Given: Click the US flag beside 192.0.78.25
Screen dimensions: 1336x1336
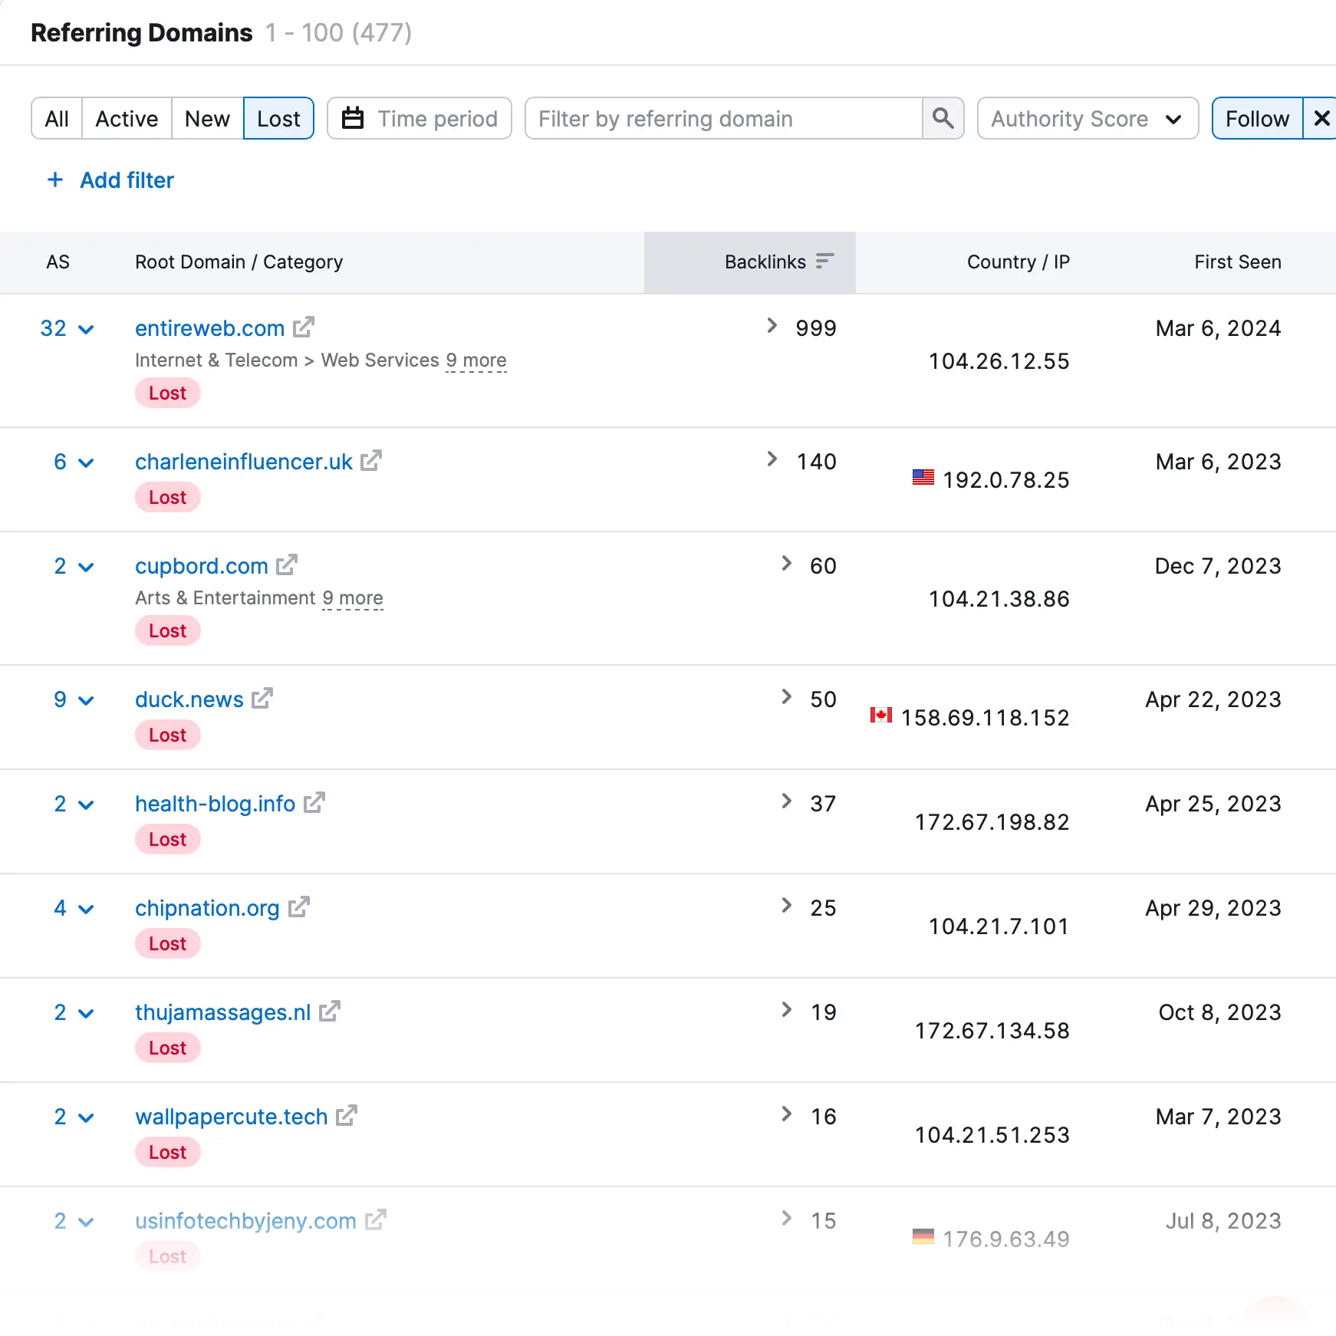Looking at the screenshot, I should pyautogui.click(x=923, y=477).
